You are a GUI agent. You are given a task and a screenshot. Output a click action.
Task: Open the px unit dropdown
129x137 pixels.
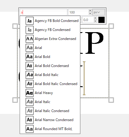pos(98,12)
